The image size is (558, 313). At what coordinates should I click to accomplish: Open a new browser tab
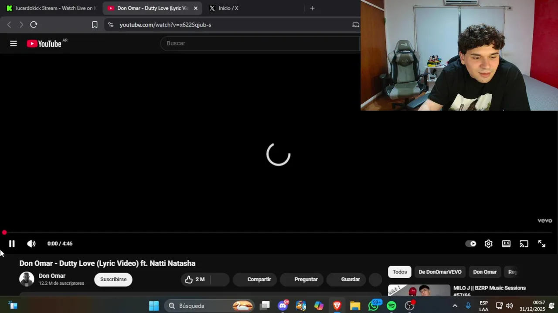point(312,8)
